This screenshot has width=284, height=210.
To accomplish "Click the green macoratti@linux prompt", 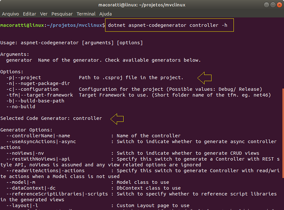I will pyautogui.click(x=22, y=25).
